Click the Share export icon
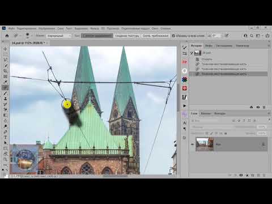 (267, 36)
